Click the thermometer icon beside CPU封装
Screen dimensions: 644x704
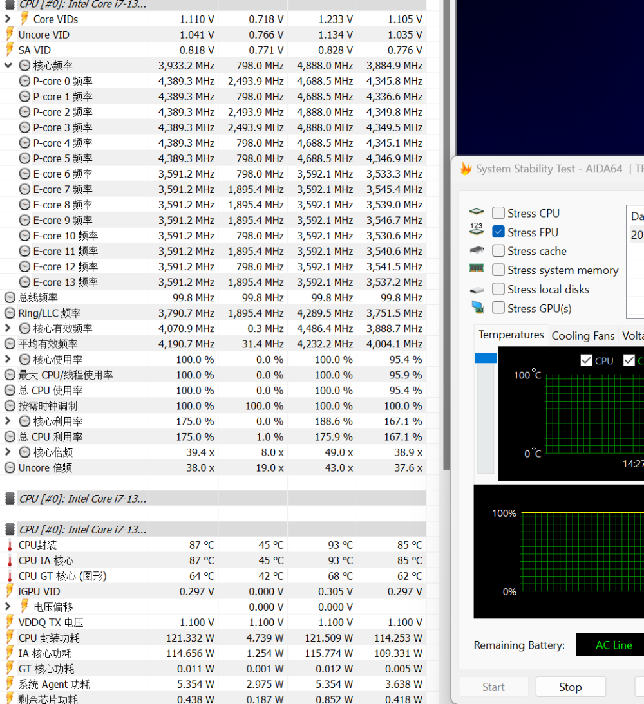point(10,545)
